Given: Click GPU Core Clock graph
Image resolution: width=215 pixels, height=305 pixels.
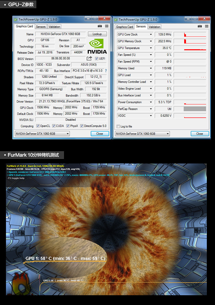Looking at the screenshot, I should (190, 34).
